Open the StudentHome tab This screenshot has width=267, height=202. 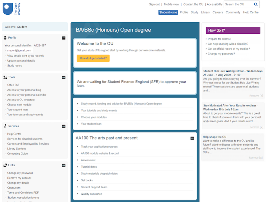coord(168,12)
